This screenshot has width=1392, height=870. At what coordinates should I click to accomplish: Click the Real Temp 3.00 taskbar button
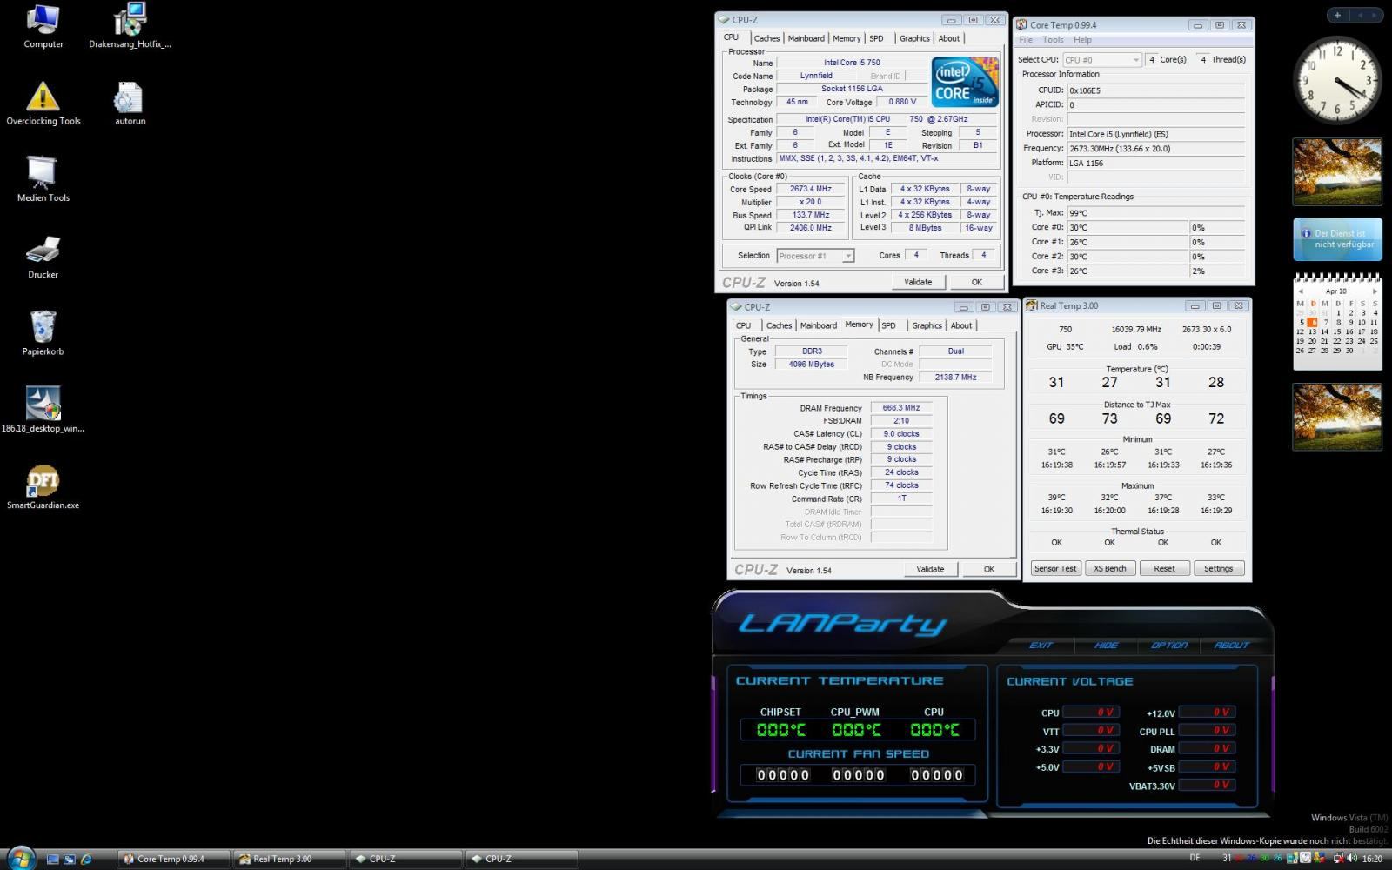(x=290, y=859)
